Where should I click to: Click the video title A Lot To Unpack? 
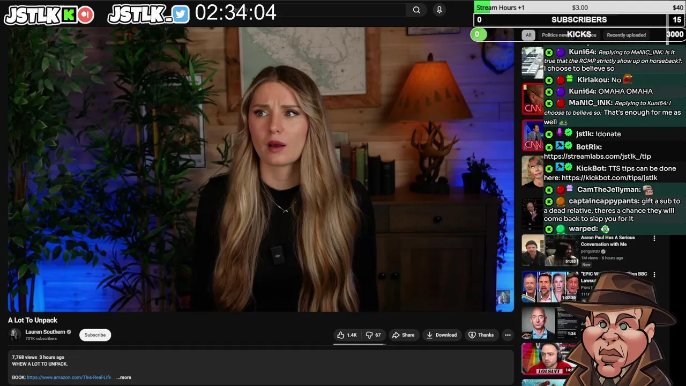click(33, 320)
